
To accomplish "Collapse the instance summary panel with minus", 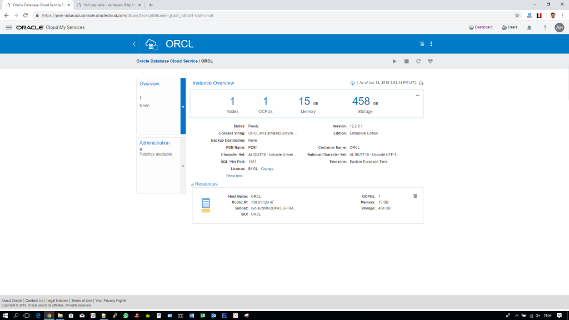I will pyautogui.click(x=417, y=96).
